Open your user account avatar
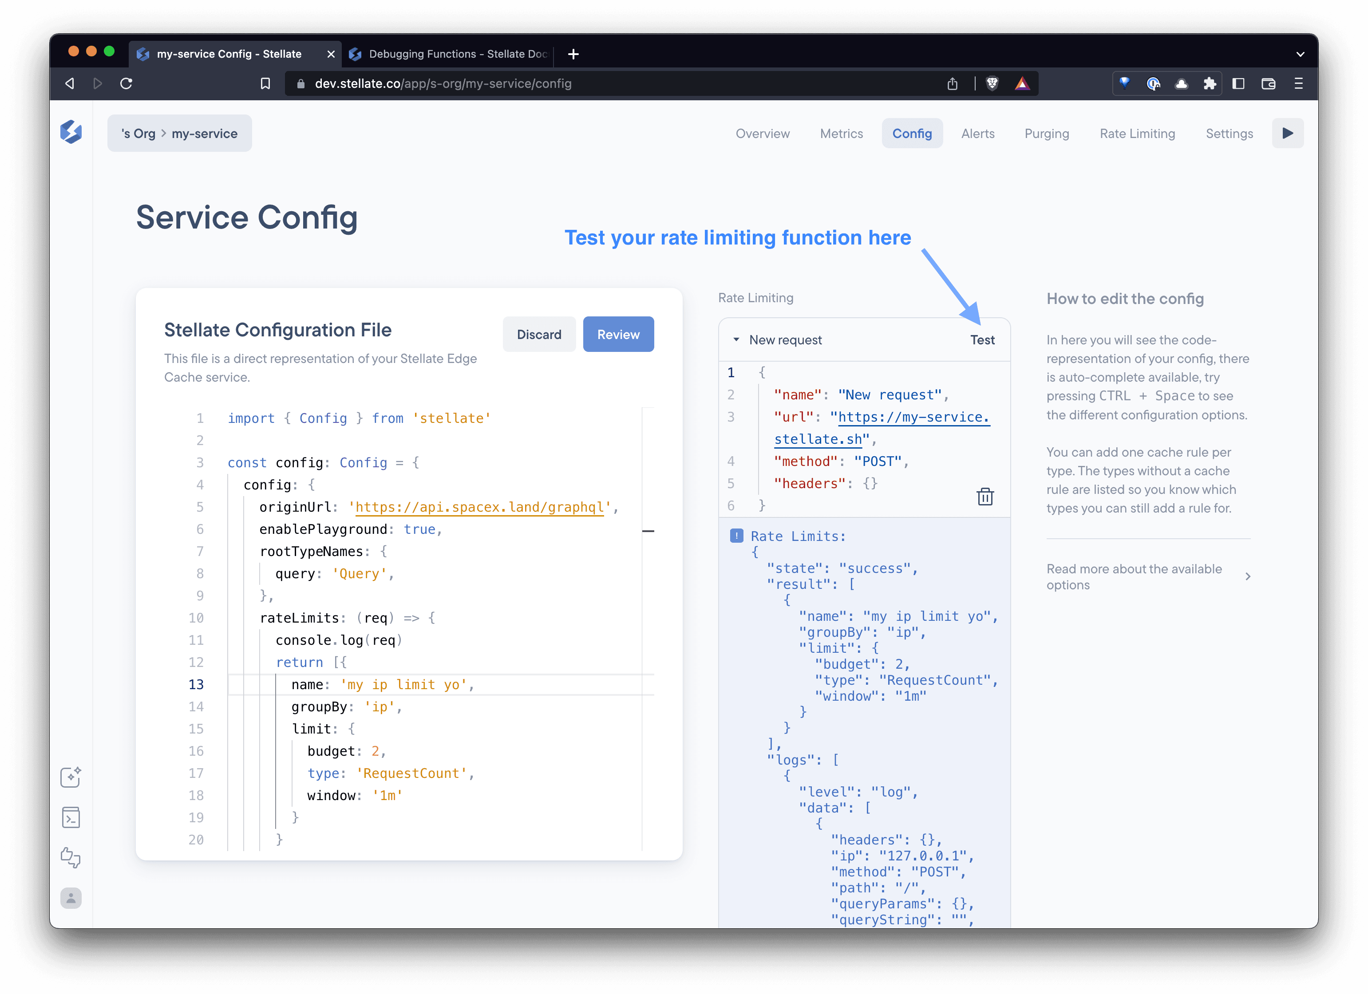 click(x=71, y=898)
